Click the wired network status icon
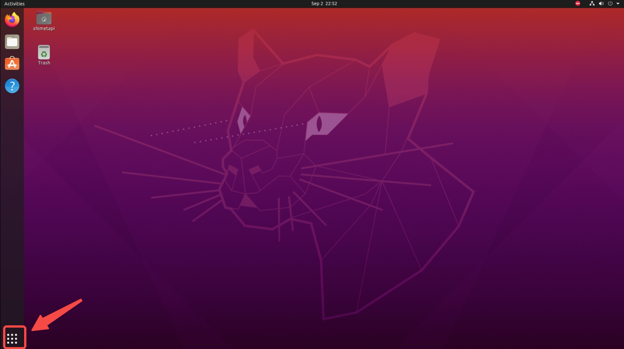The width and height of the screenshot is (624, 349). [x=592, y=3]
